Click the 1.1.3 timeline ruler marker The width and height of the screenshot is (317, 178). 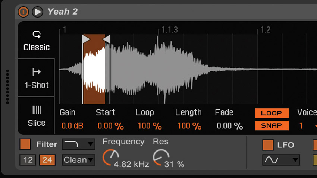click(x=169, y=30)
